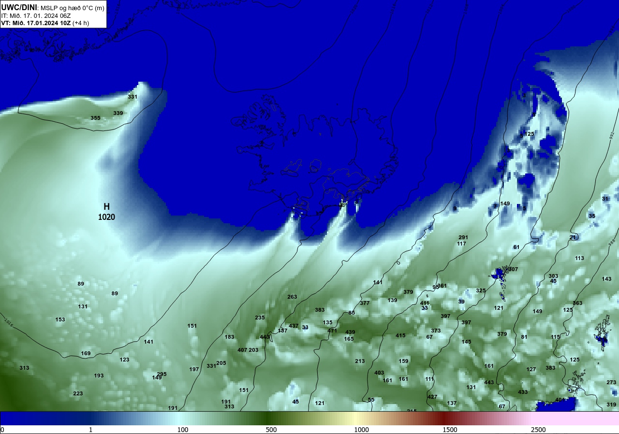Click the 403 height value
Screen dimensions: 619x434
[x=379, y=373]
